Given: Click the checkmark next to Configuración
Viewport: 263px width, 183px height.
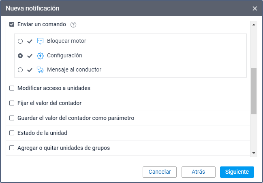Looking at the screenshot, I should [30, 55].
